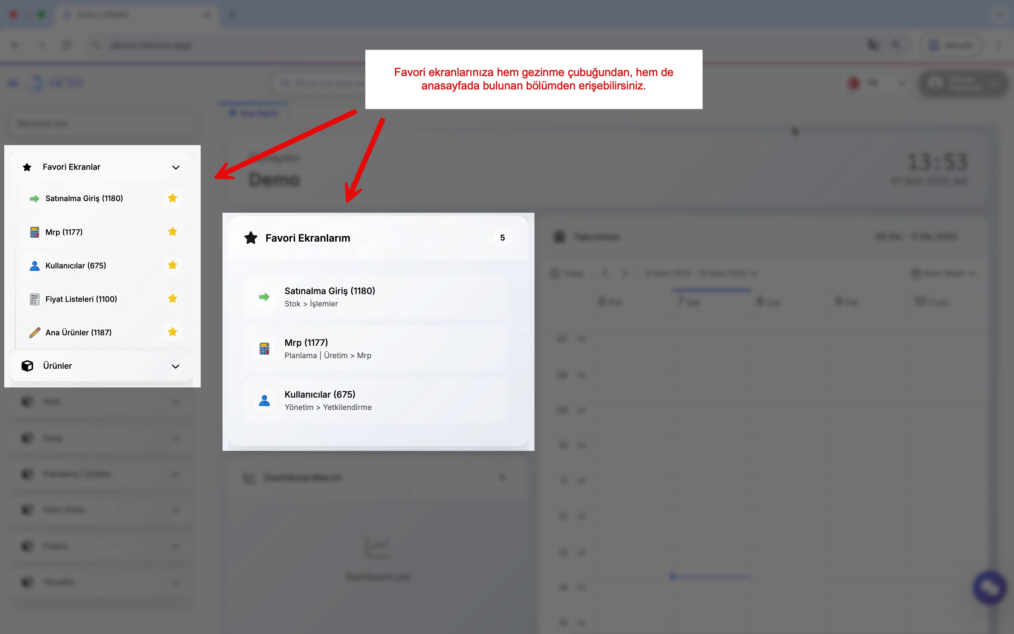Remove Ana Ürünler from favorites via star
Viewport: 1014px width, 634px height.
(x=172, y=332)
